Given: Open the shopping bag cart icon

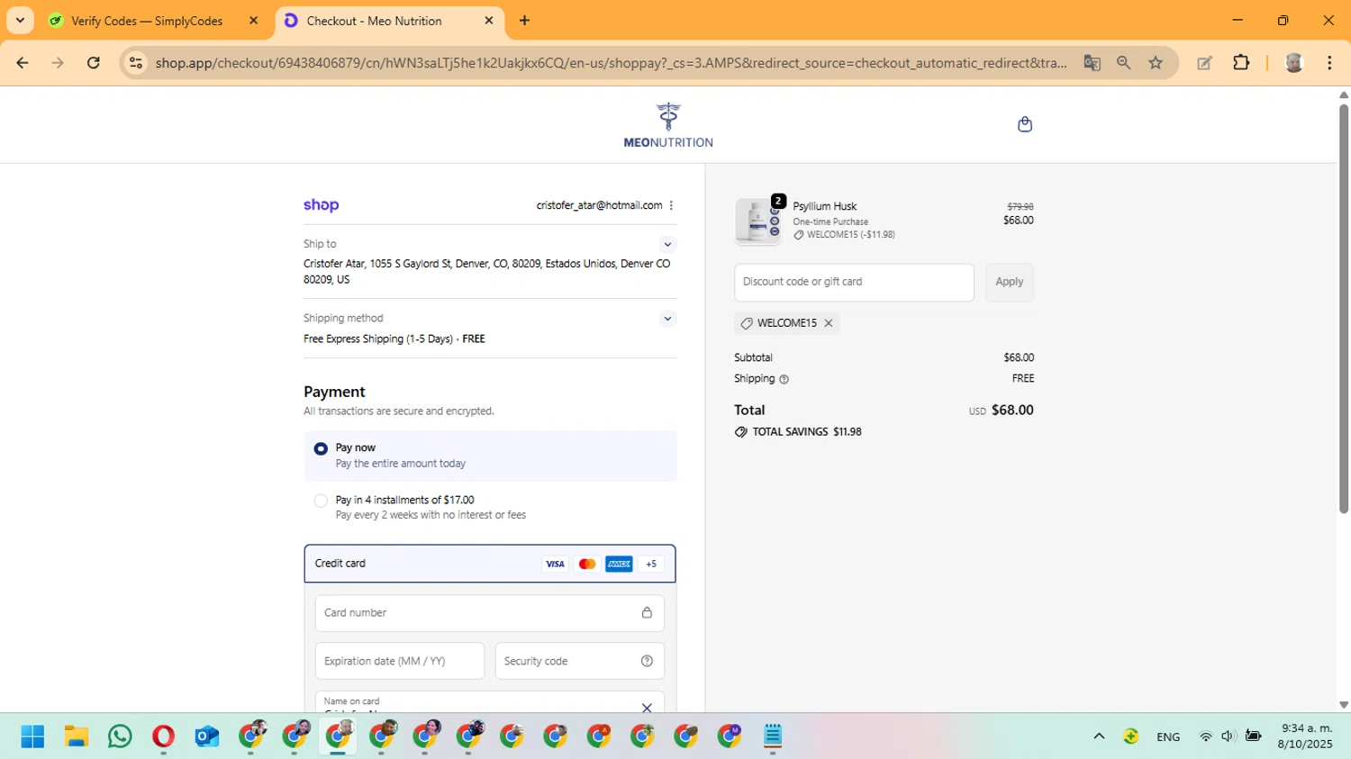Looking at the screenshot, I should 1024,124.
